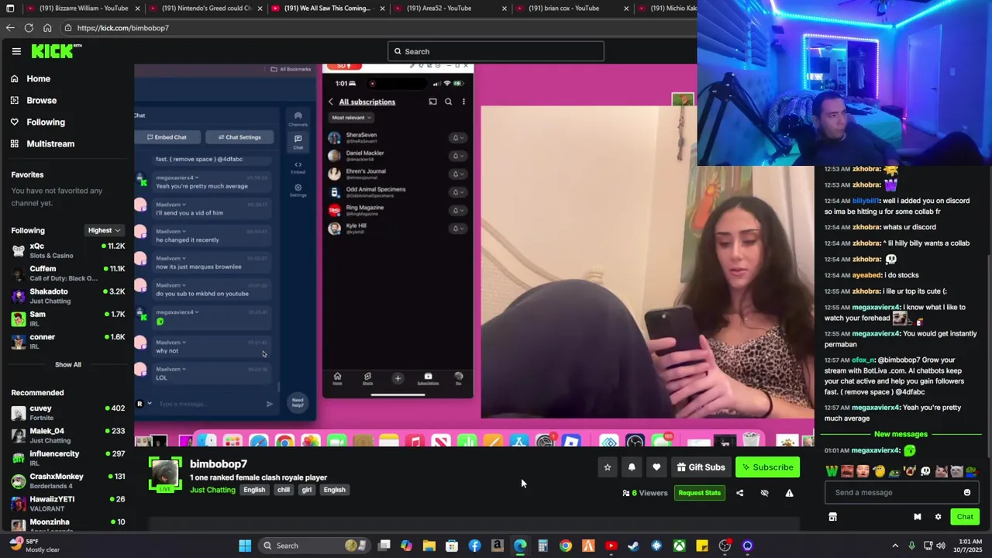Open Sam followed channel
This screenshot has width=992, height=558.
tap(68, 319)
